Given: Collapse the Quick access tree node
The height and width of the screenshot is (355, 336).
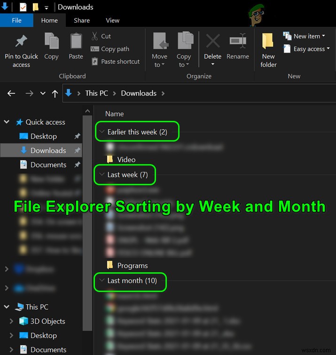Looking at the screenshot, I should (x=7, y=122).
